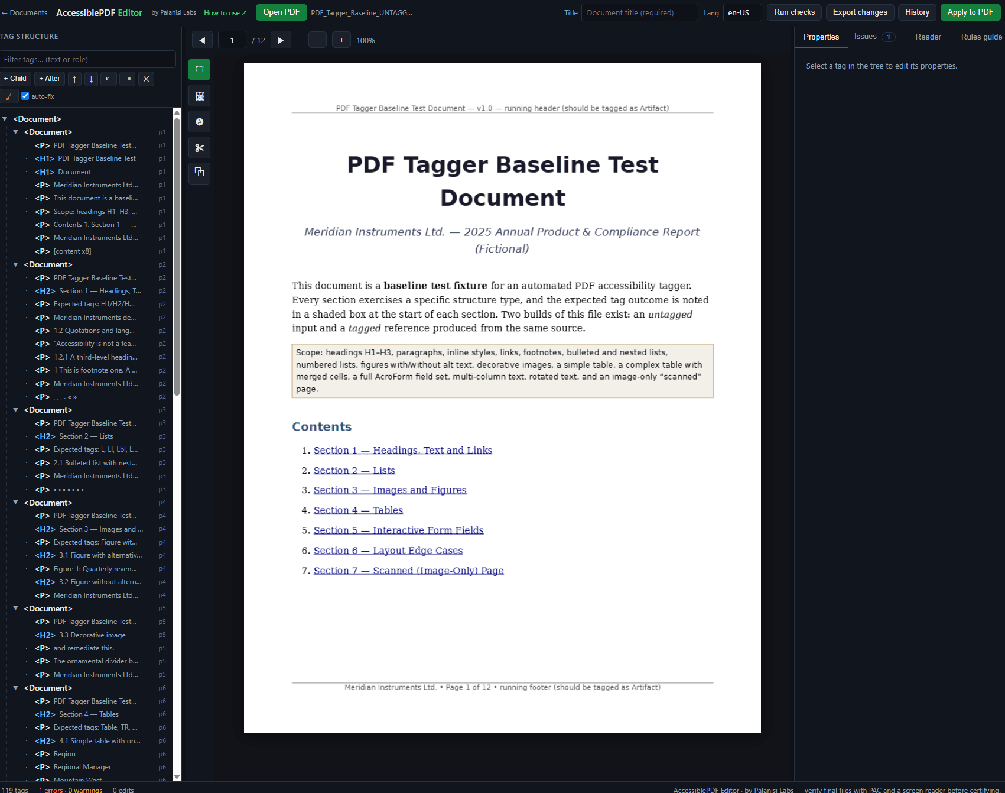Zoom in with the plus button

tap(341, 40)
